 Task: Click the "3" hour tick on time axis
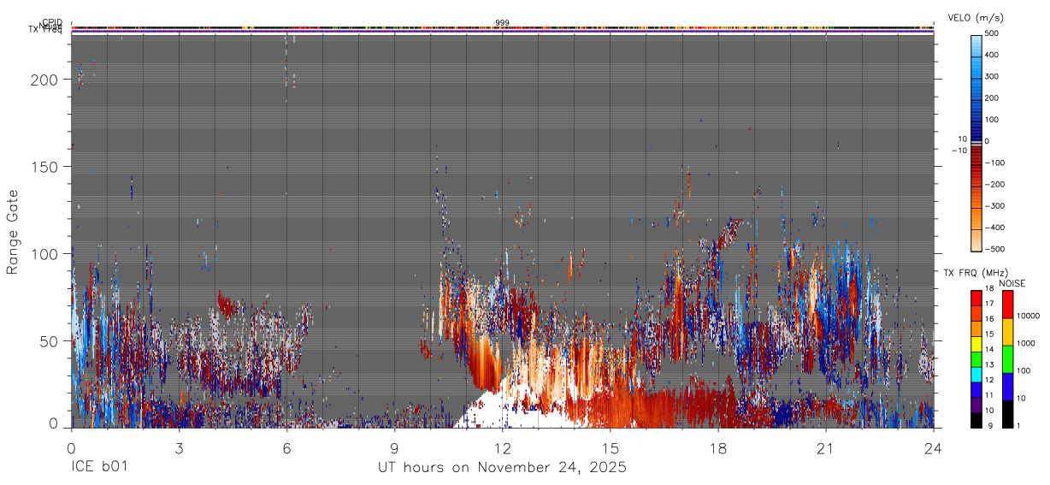point(179,448)
